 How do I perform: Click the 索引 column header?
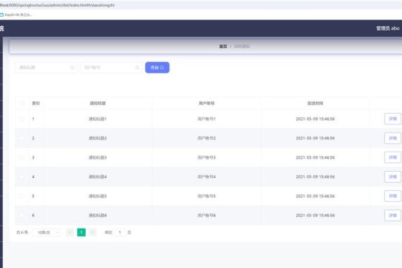36,103
